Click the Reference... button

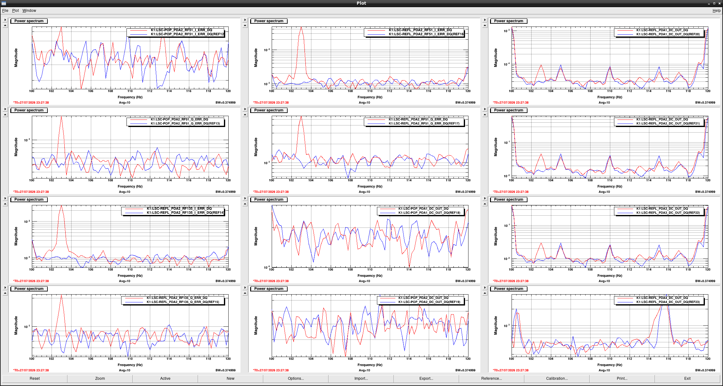(492, 379)
